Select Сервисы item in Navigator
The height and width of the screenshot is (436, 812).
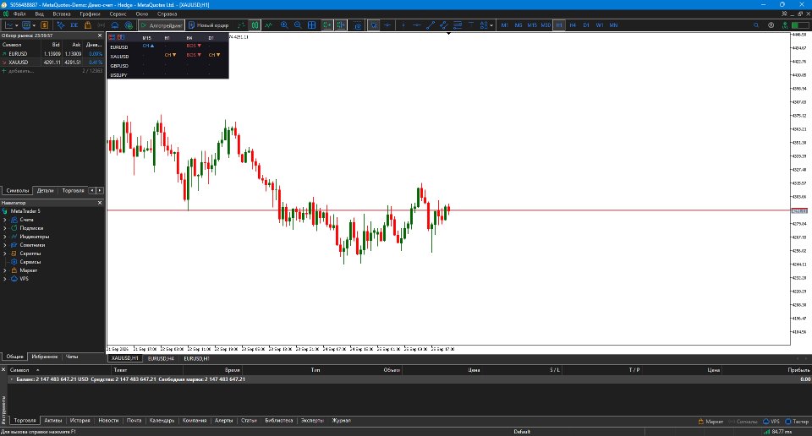pyautogui.click(x=30, y=262)
